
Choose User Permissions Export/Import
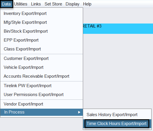(42, 95)
